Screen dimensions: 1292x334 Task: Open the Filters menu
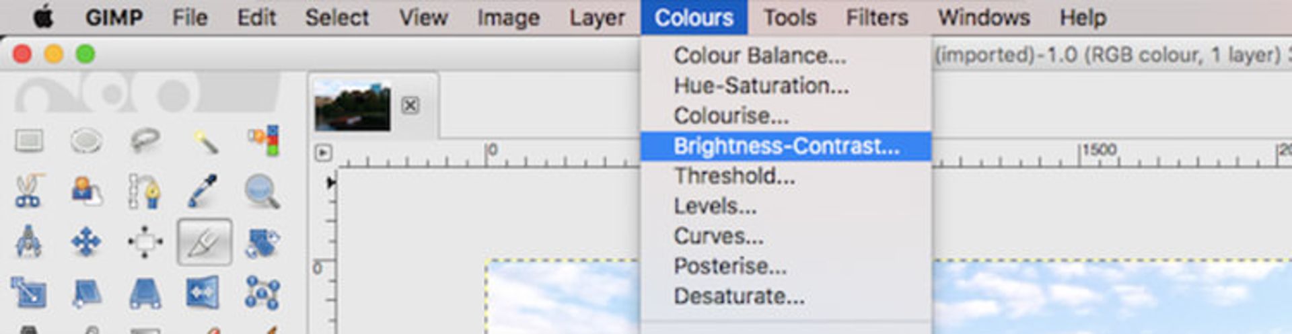(x=877, y=17)
